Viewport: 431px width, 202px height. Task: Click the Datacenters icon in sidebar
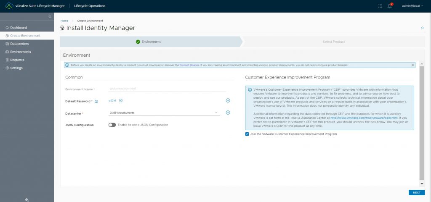[7, 44]
